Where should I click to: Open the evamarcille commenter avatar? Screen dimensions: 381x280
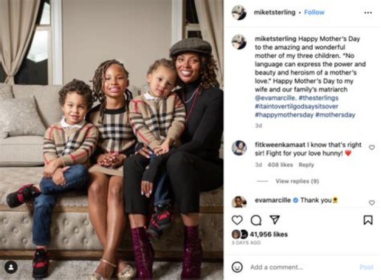(x=239, y=202)
